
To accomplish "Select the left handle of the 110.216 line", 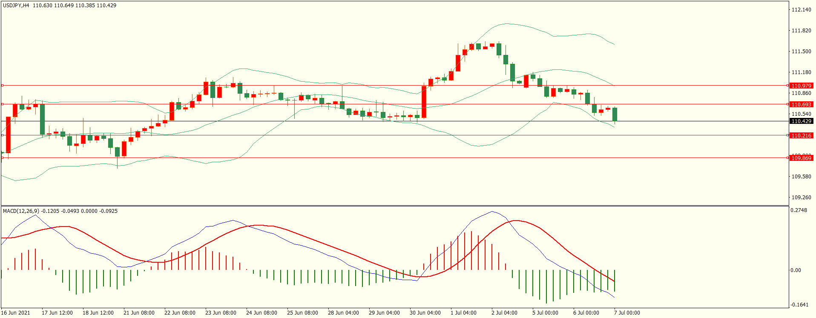I will pyautogui.click(x=2, y=135).
